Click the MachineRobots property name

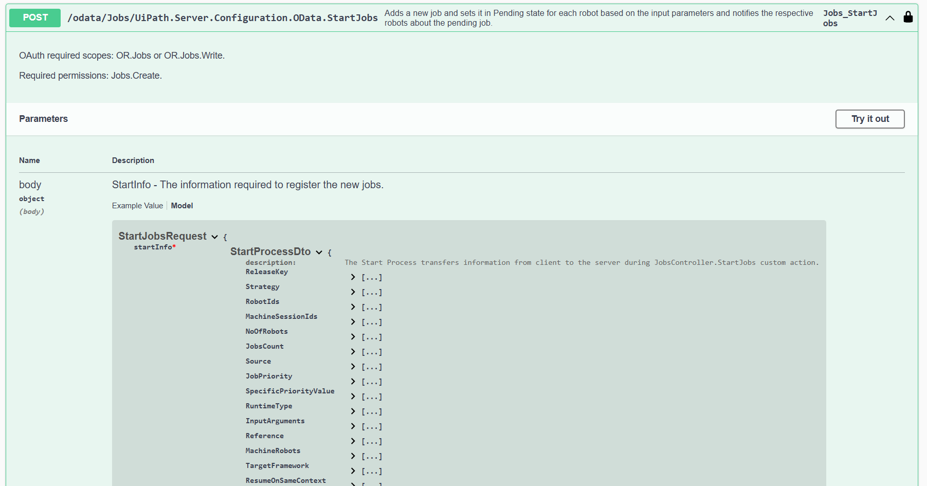click(273, 451)
